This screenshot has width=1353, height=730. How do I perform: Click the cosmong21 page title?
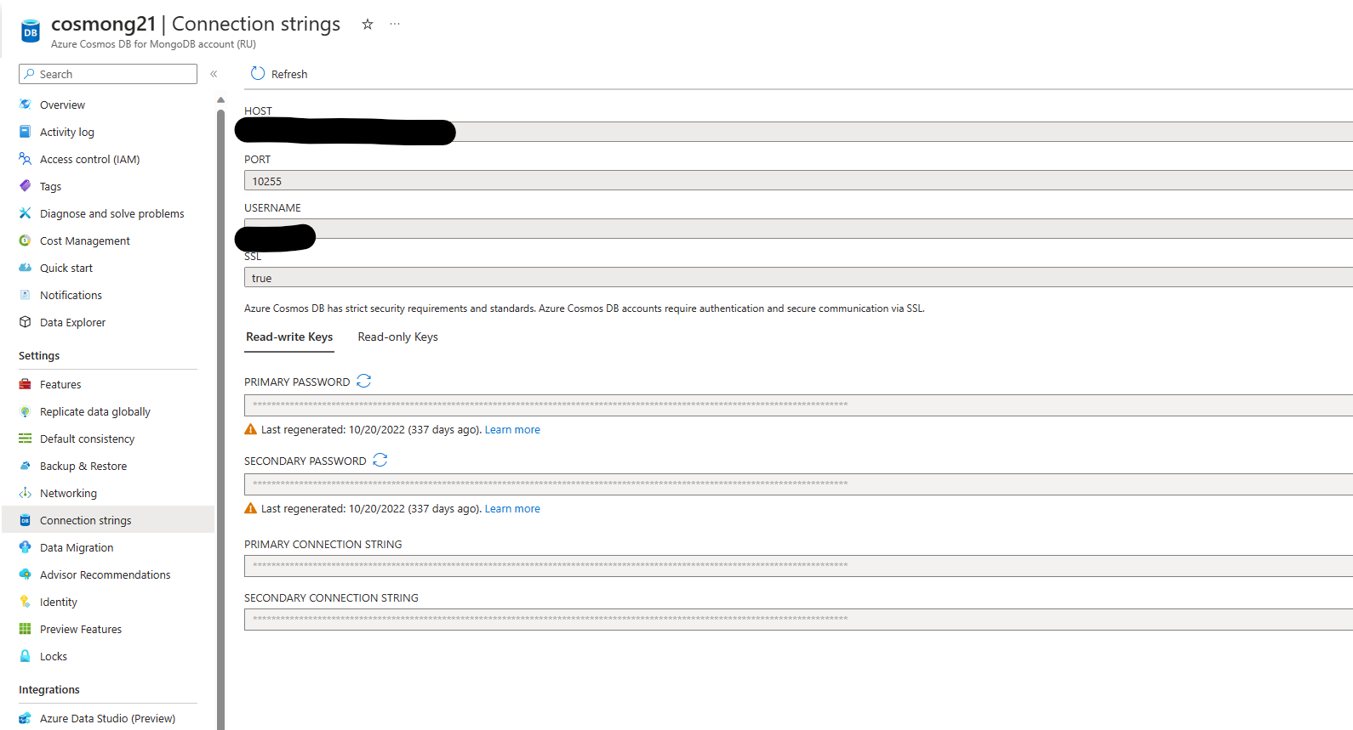(103, 24)
